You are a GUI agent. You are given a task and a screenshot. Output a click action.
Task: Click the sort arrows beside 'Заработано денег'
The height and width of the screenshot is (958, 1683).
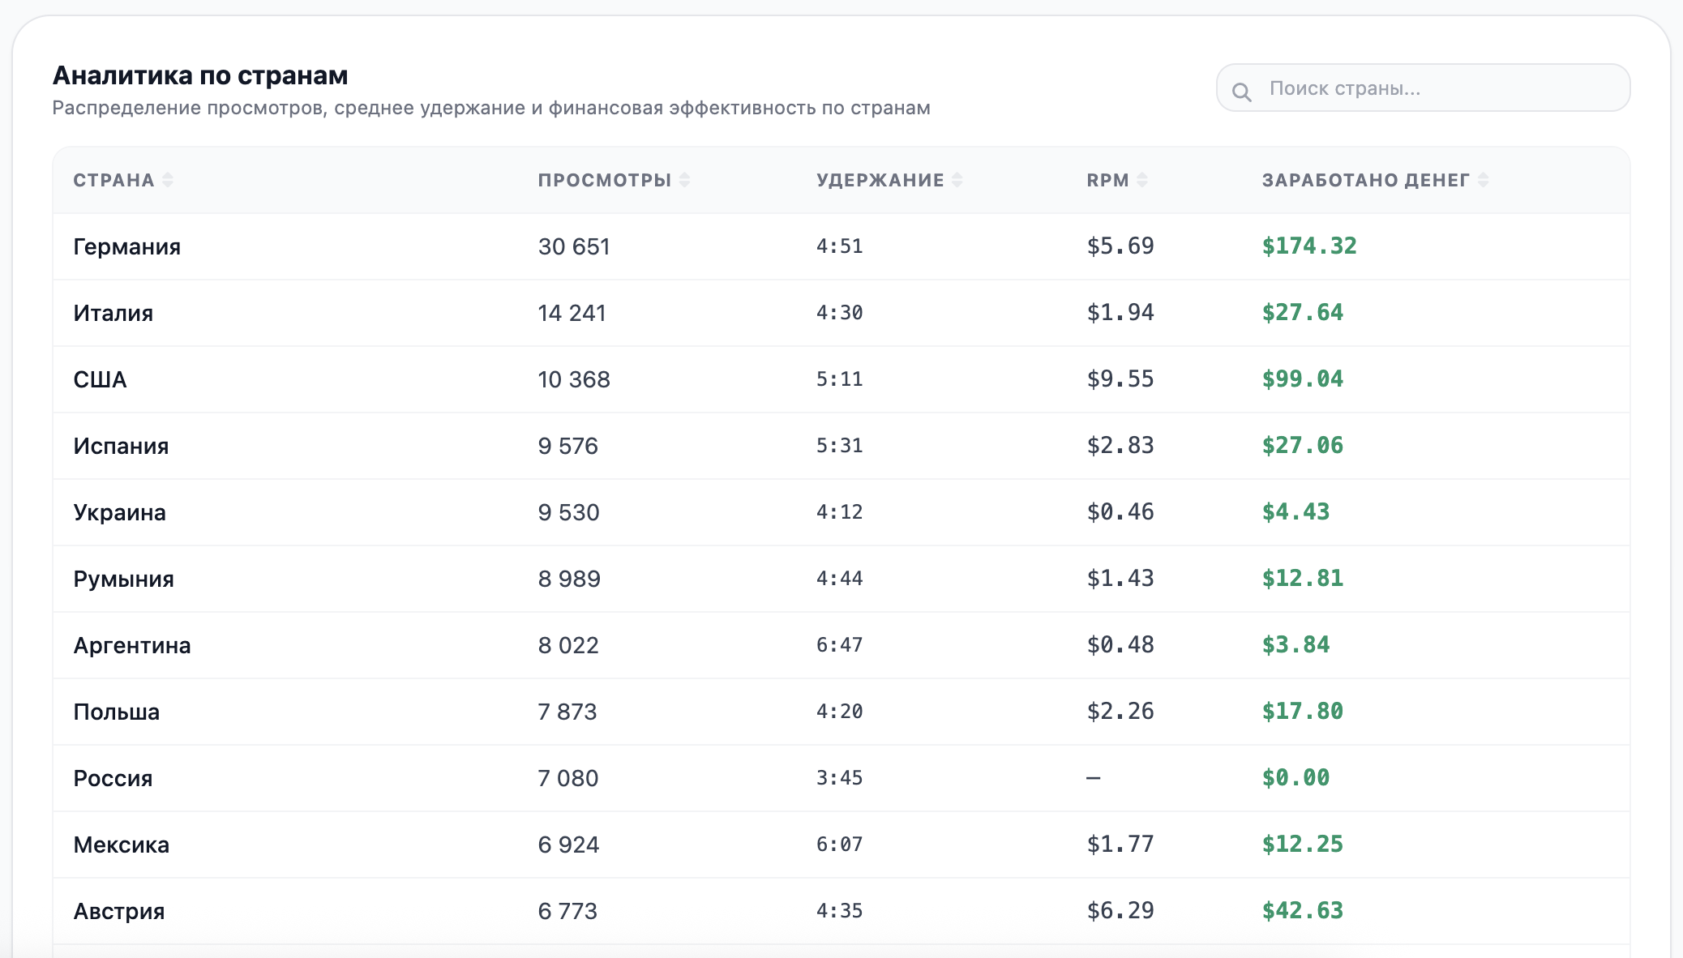pyautogui.click(x=1483, y=180)
